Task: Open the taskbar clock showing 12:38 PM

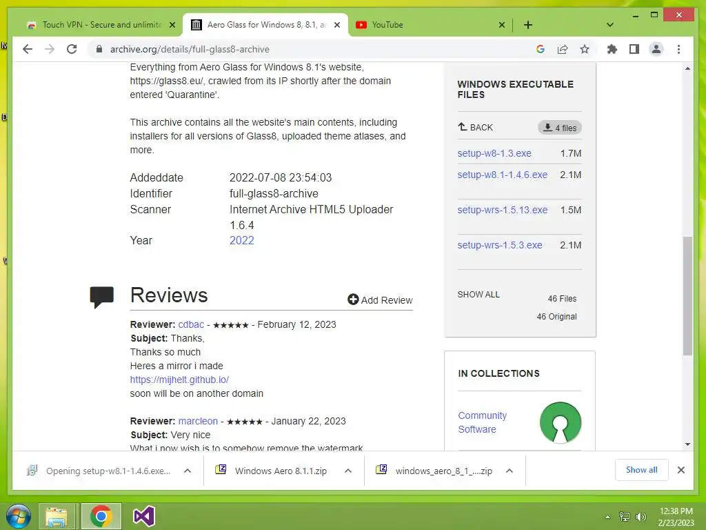Action: (x=676, y=517)
